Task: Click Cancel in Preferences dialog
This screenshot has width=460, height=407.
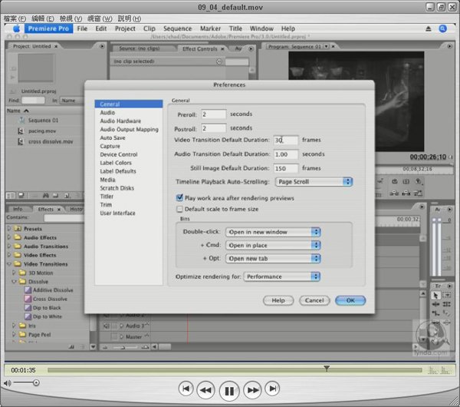Action: 314,300
